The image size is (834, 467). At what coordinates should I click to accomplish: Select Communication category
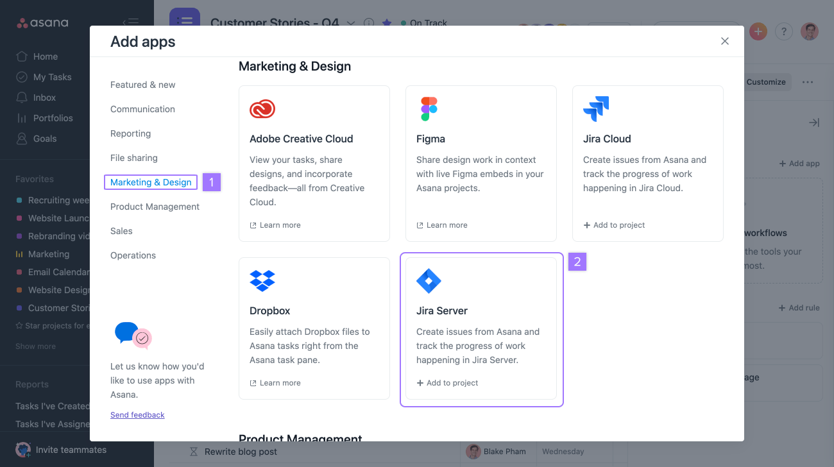[x=142, y=109]
